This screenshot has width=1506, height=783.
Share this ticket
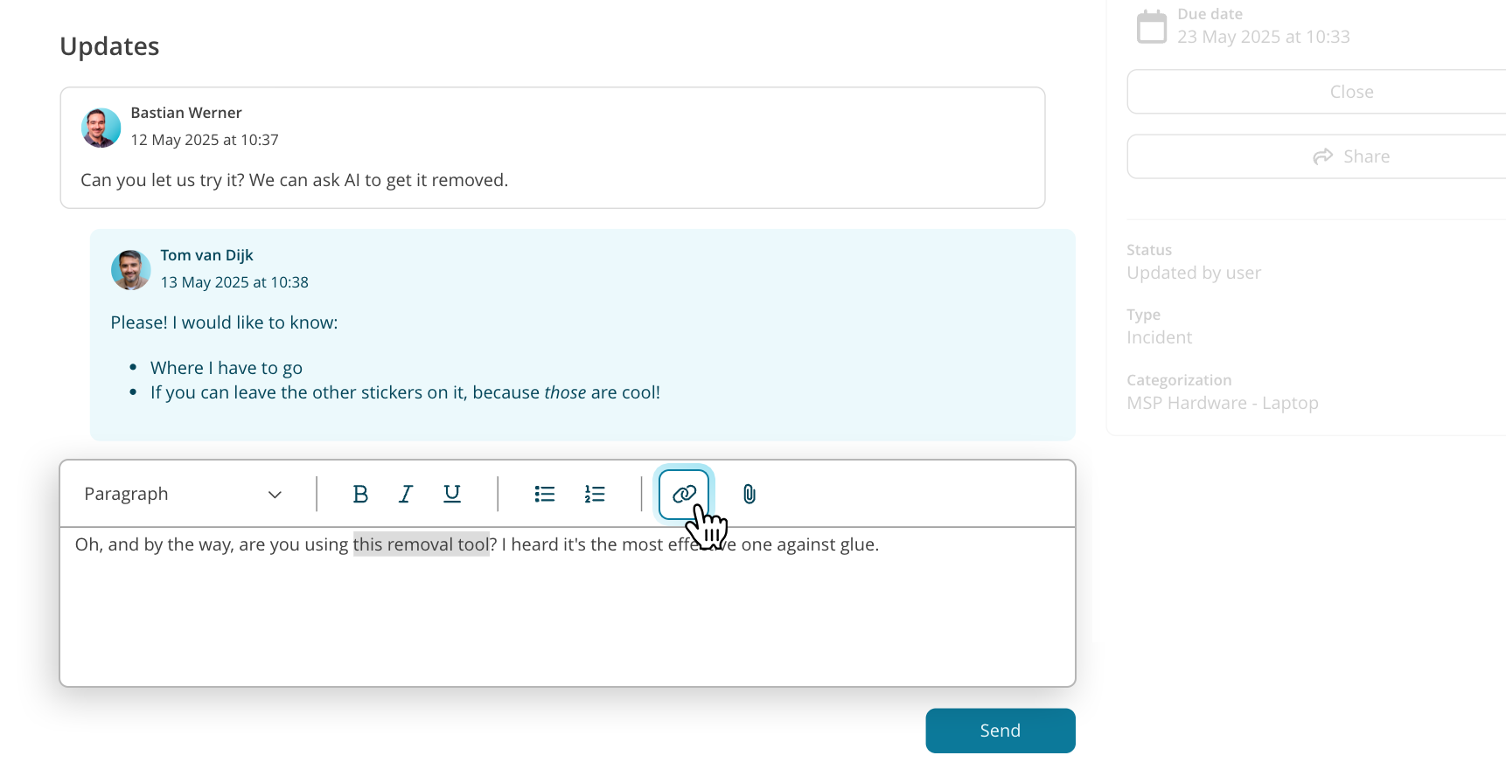pyautogui.click(x=1351, y=156)
